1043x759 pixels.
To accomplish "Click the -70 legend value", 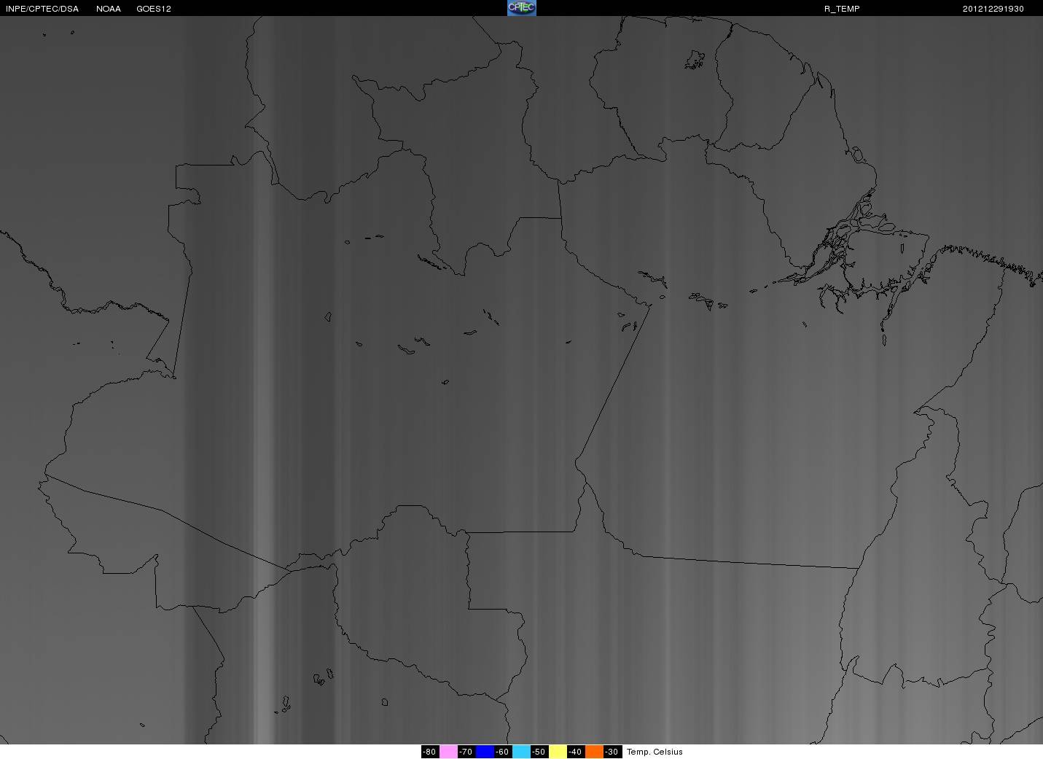I will tap(466, 752).
